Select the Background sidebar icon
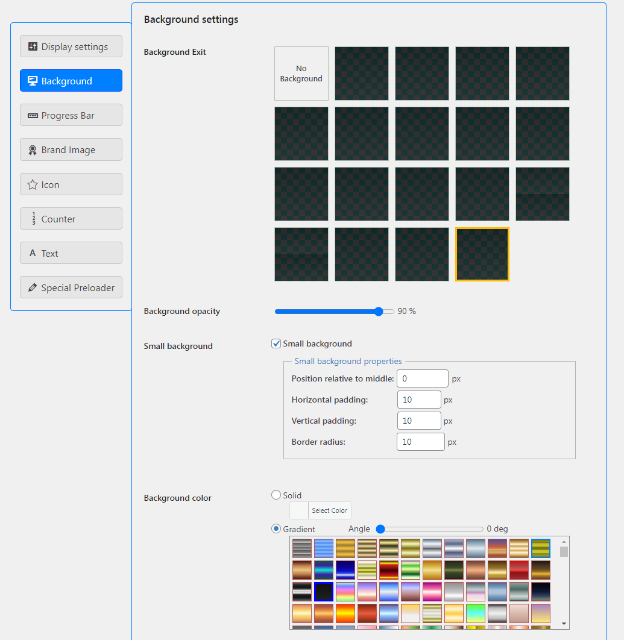Viewport: 624px width, 640px height. tap(33, 80)
